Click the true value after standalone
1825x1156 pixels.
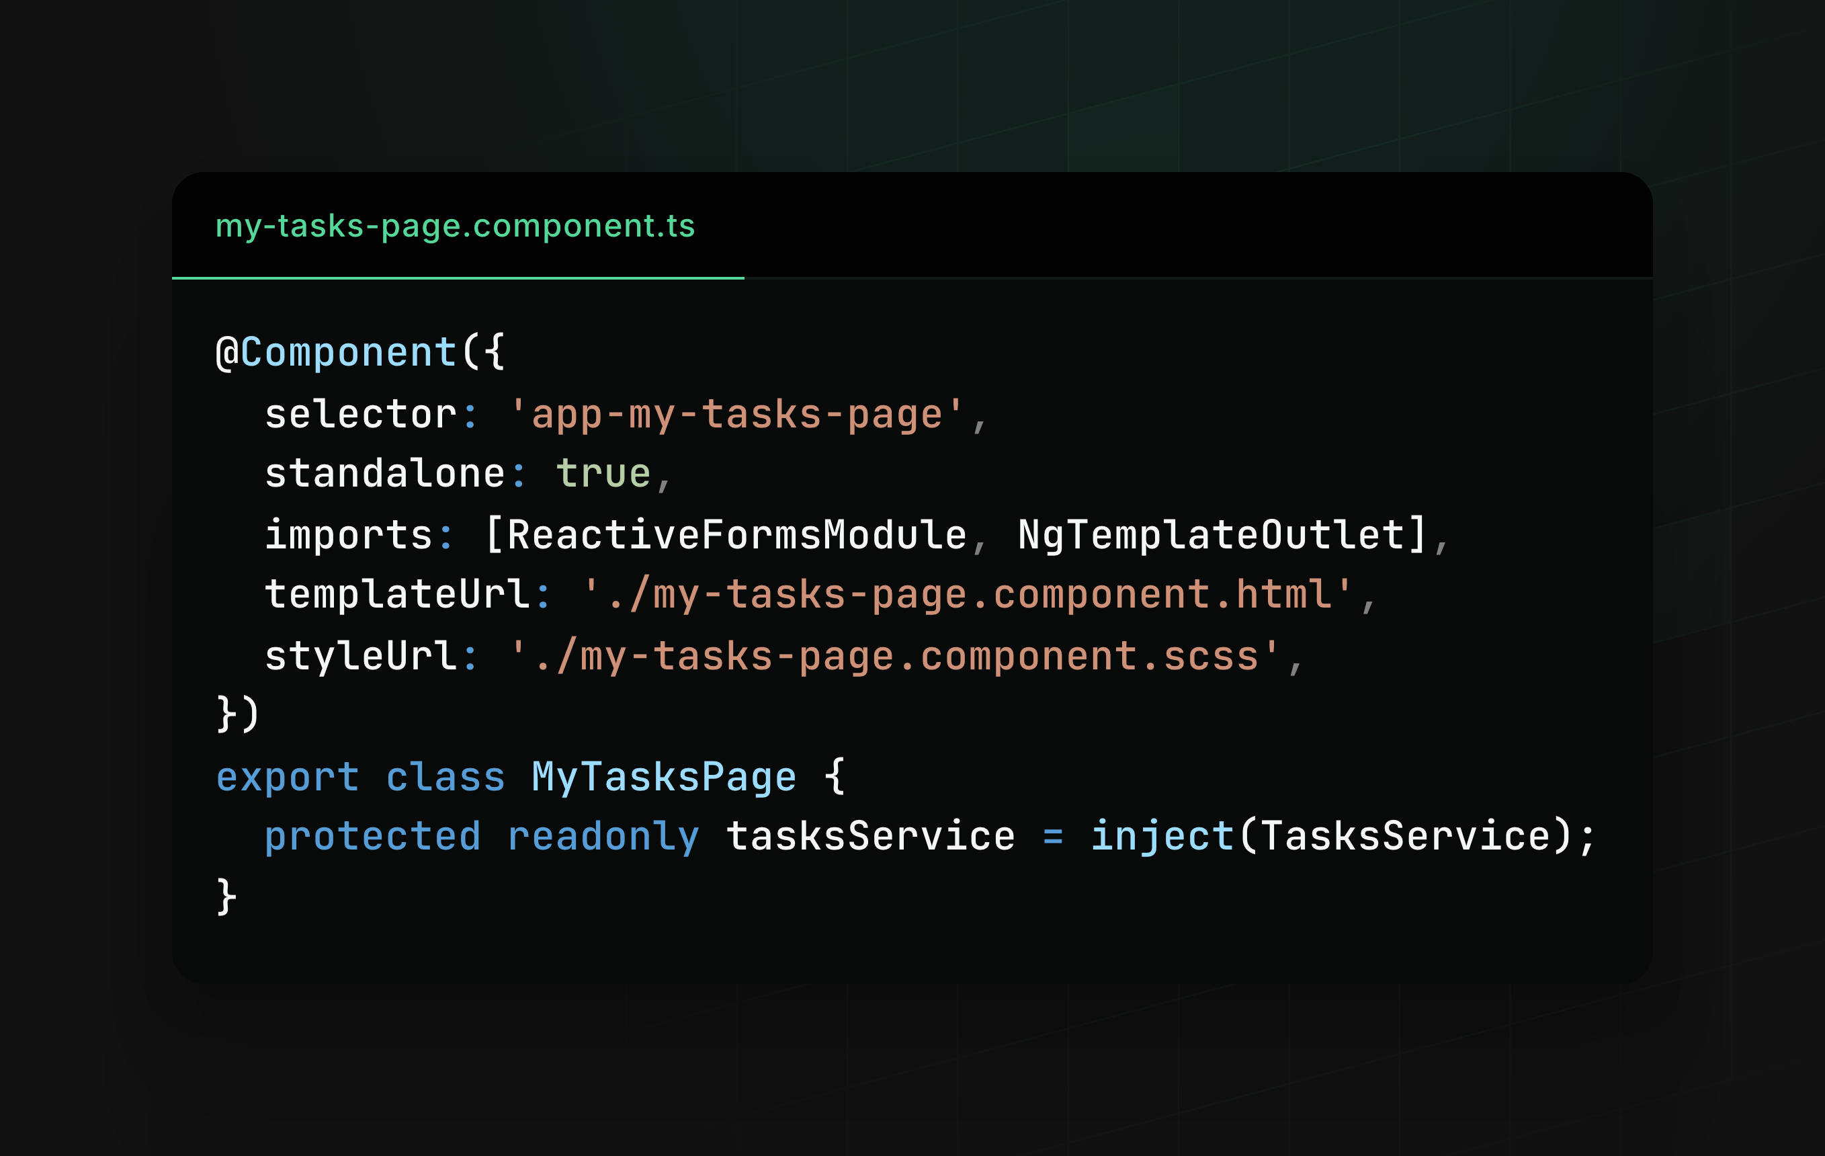(603, 474)
